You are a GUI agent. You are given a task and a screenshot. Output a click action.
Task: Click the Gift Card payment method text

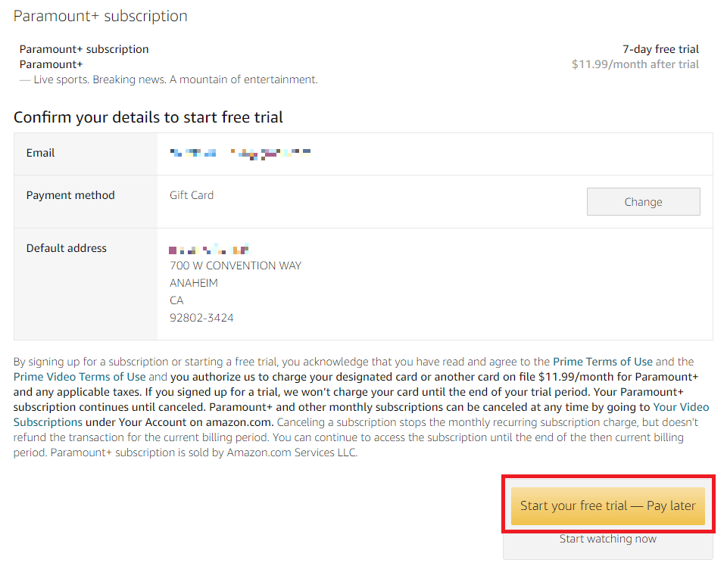tap(192, 195)
